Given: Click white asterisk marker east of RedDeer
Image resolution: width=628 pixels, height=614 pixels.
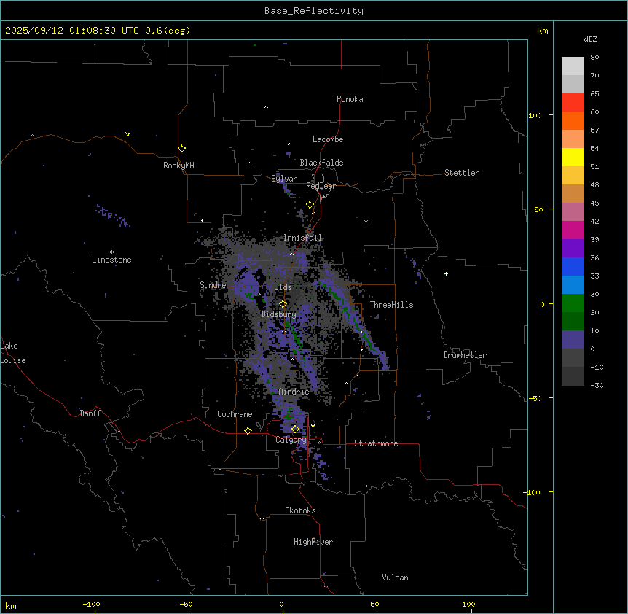Looking at the screenshot, I should point(366,221).
